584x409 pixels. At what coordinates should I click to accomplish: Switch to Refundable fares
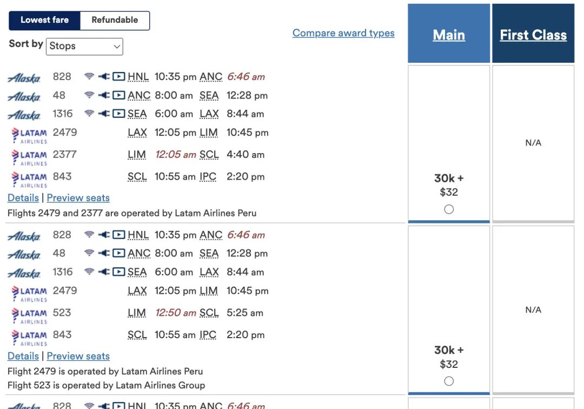pyautogui.click(x=115, y=20)
